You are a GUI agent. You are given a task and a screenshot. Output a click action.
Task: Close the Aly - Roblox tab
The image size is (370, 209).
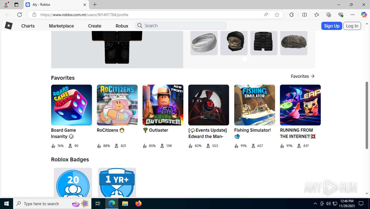tap(85, 5)
